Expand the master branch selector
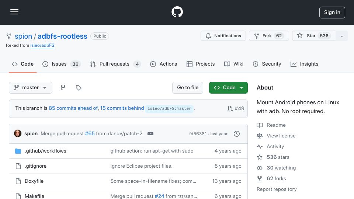Viewport: 354px width, 199px height. click(x=31, y=88)
